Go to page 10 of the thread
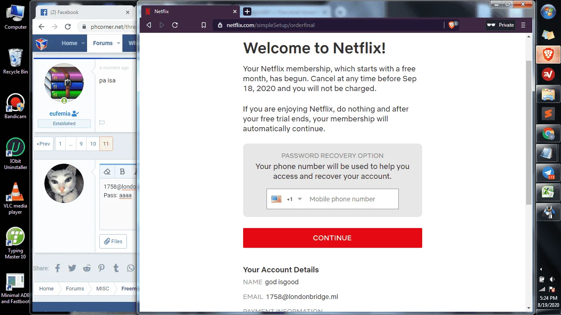Image resolution: width=561 pixels, height=315 pixels. [x=93, y=144]
